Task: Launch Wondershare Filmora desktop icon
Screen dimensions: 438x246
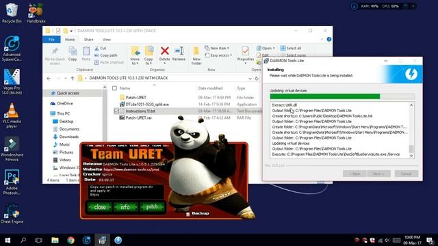Action: pos(12,149)
